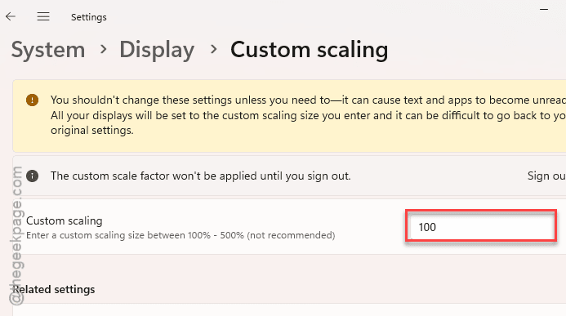Image resolution: width=566 pixels, height=316 pixels.
Task: Return to the Display breadcrumb page
Action: pyautogui.click(x=157, y=50)
